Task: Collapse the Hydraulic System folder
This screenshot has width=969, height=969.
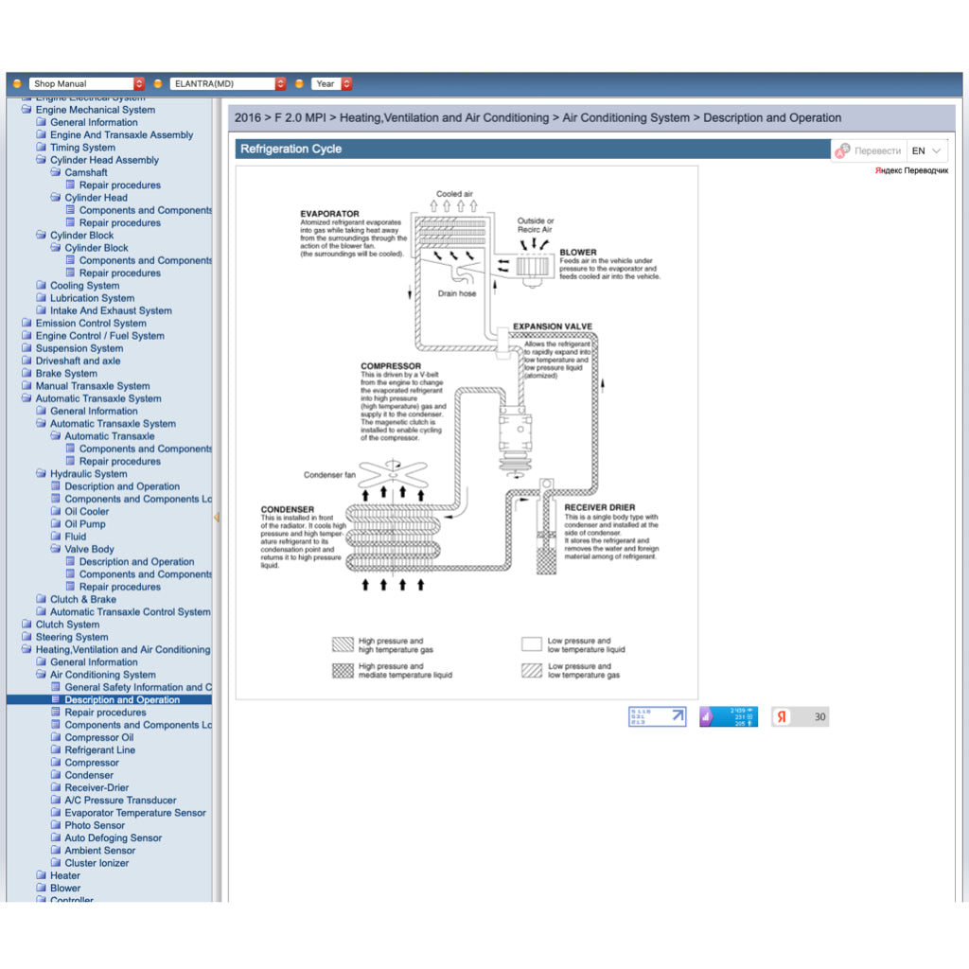Action: pos(41,473)
